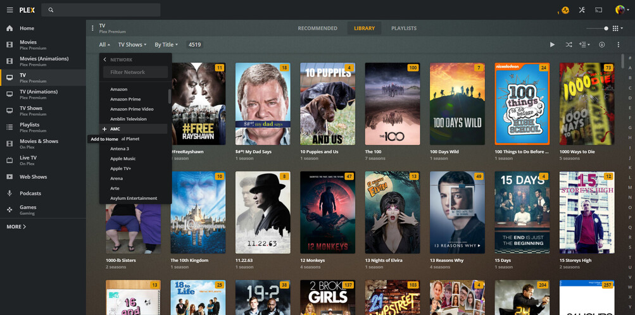This screenshot has height=315, width=635.
Task: Open the 1000 Ways to Die poster
Action: (x=587, y=104)
